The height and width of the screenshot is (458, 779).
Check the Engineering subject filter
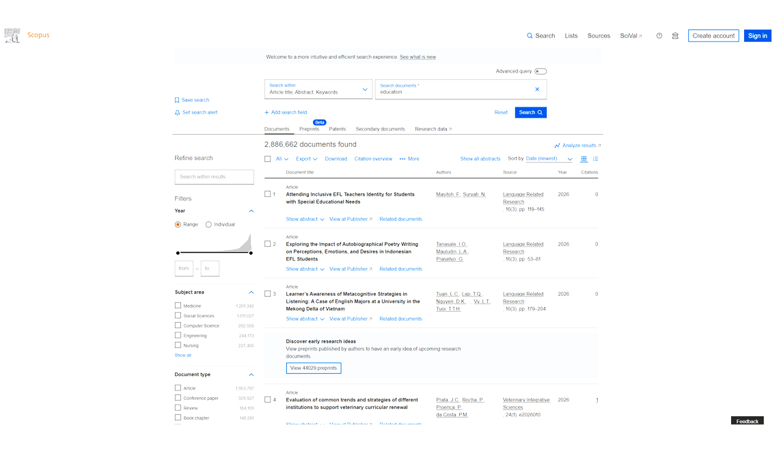[x=178, y=336]
